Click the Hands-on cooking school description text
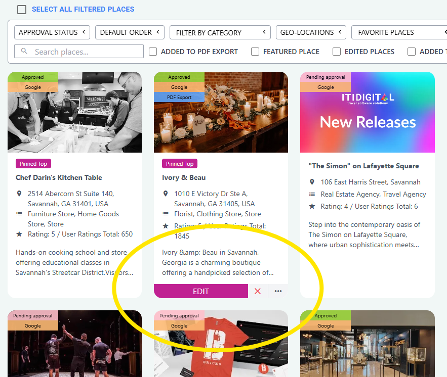Screen dimensions: 447x377 (x=74, y=262)
